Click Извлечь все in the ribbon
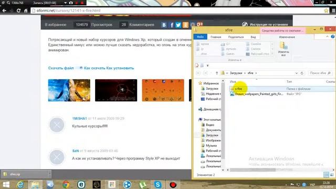Screen dimensions: 336x189 pyautogui.click(x=283, y=49)
